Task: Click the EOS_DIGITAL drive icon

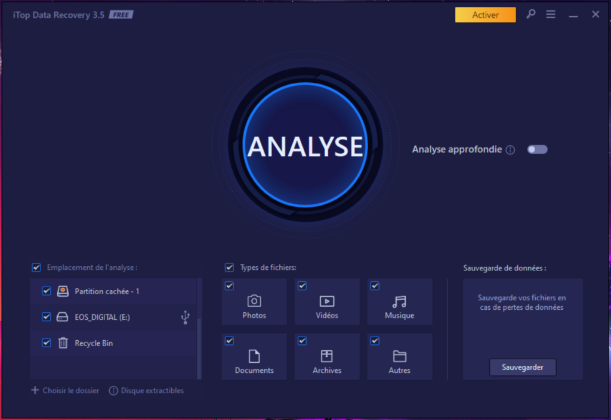Action: tap(62, 317)
